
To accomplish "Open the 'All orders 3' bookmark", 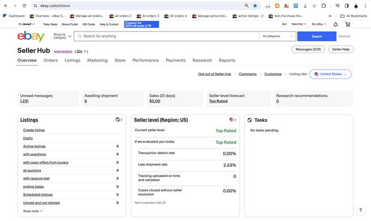I will [148, 16].
